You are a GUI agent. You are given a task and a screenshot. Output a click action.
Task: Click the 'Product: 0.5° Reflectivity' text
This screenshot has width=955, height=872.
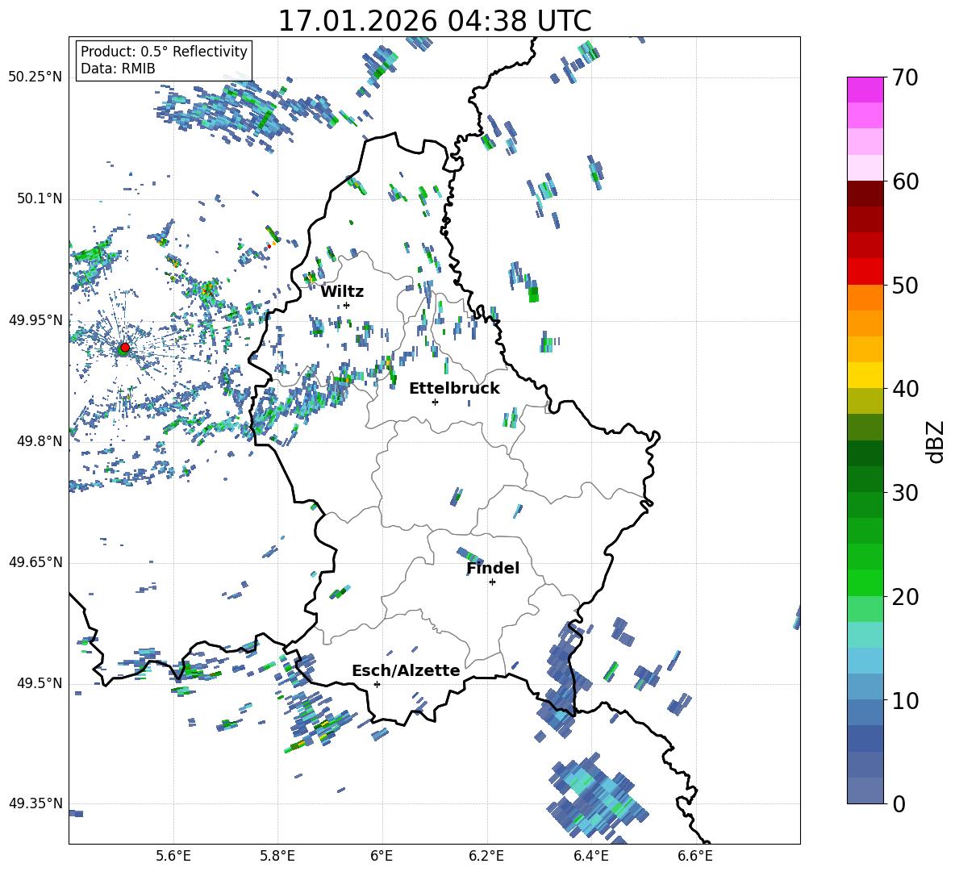click(x=164, y=51)
